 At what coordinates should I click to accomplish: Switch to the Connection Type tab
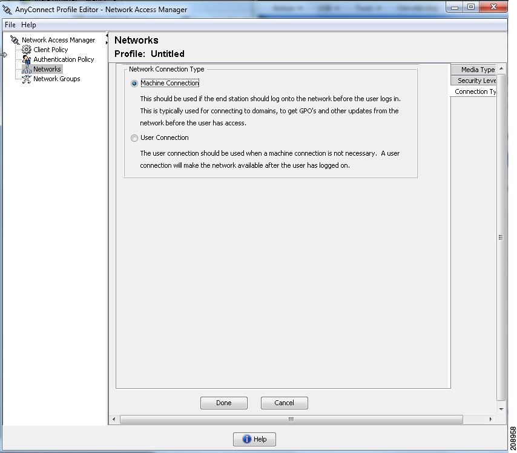[473, 91]
